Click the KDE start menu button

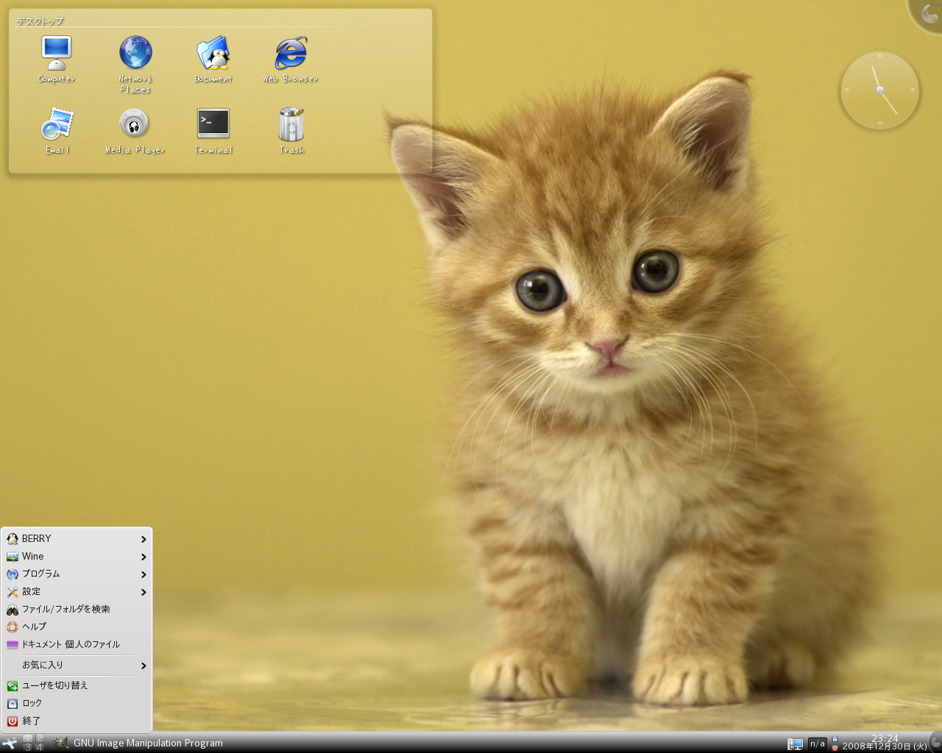(10, 743)
